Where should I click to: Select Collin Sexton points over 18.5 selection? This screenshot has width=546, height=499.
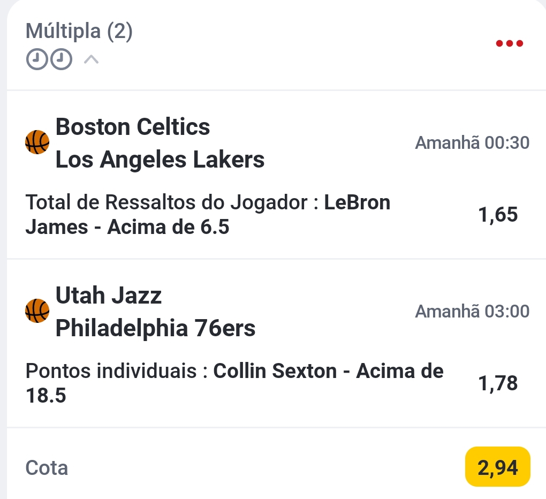click(234, 383)
